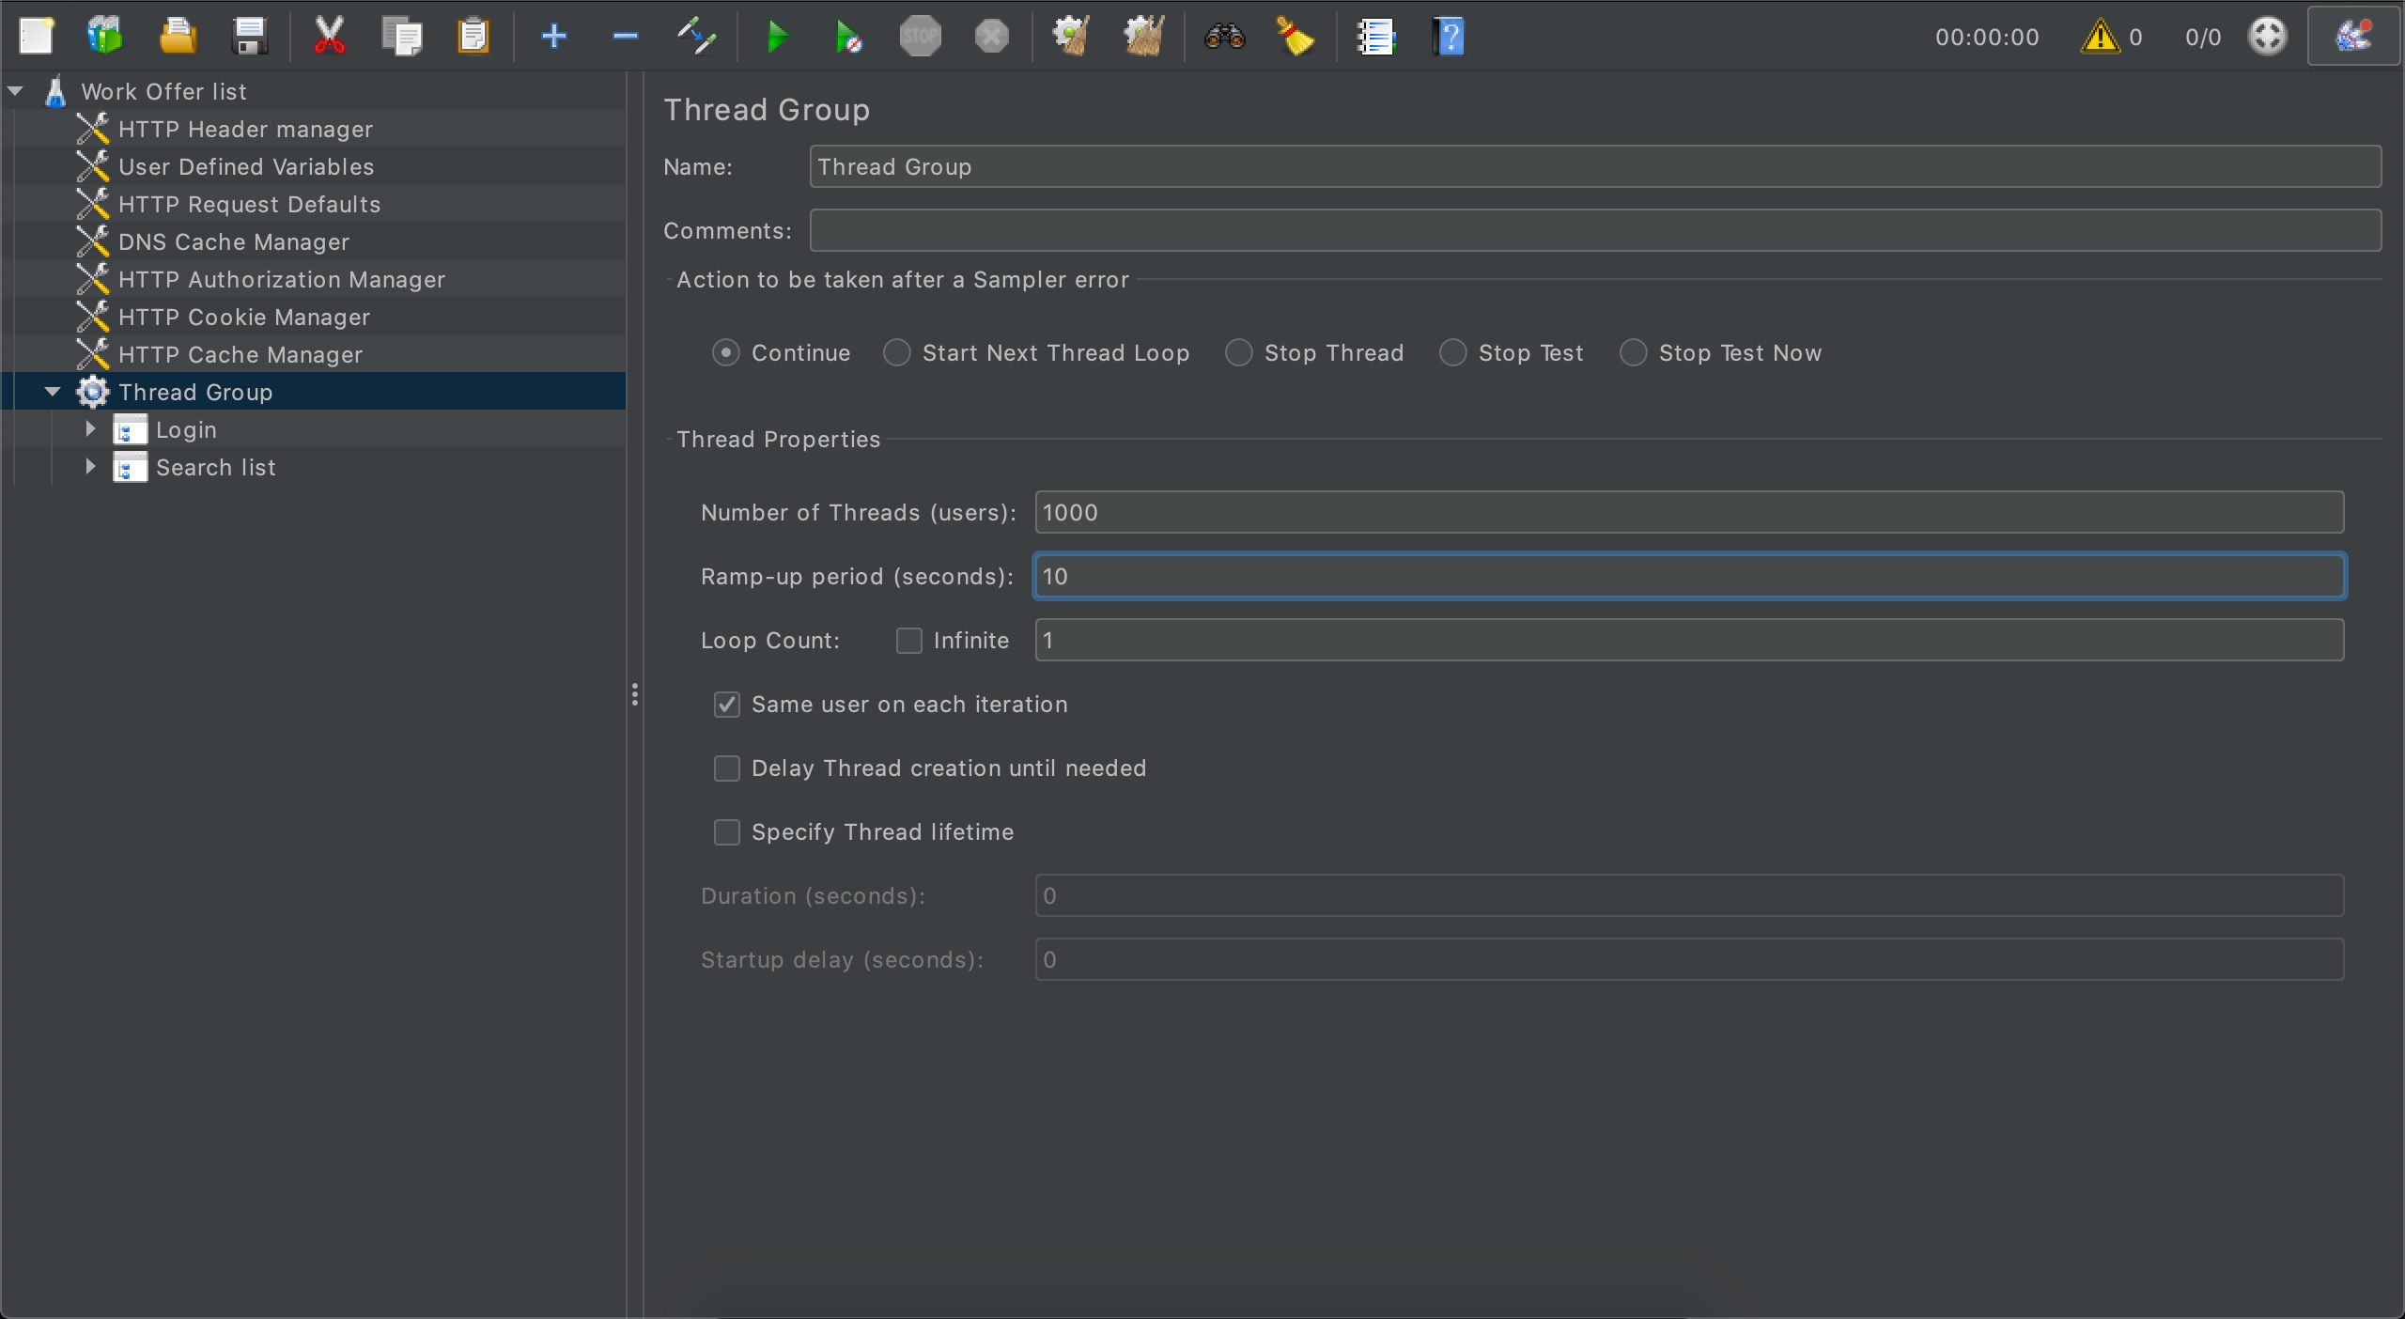The image size is (2405, 1319).
Task: Create a new test plan
Action: (x=37, y=37)
